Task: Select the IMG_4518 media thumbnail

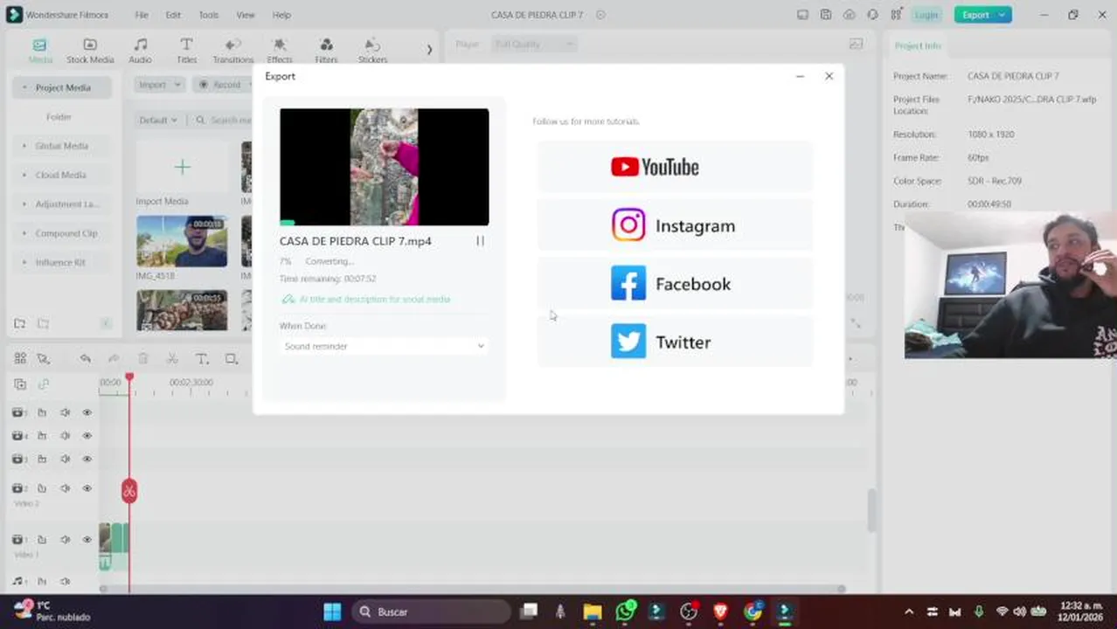Action: [182, 241]
